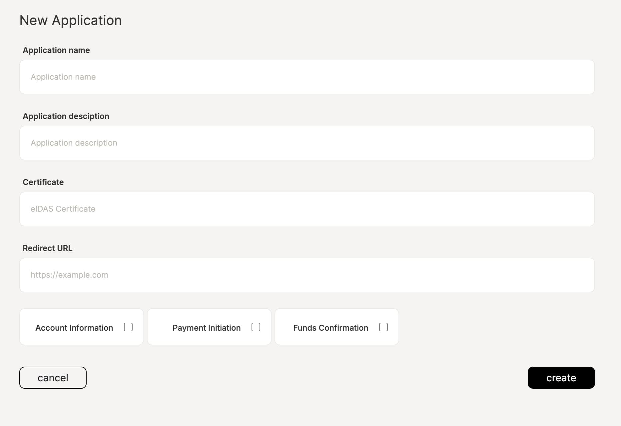Enable the Account Information checkbox
The width and height of the screenshot is (621, 426).
click(128, 327)
